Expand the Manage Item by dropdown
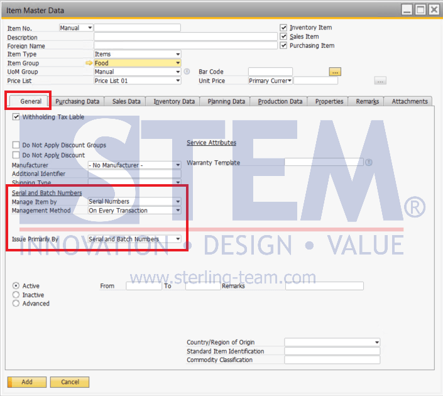Screen dimensions: 443x396 (x=178, y=202)
